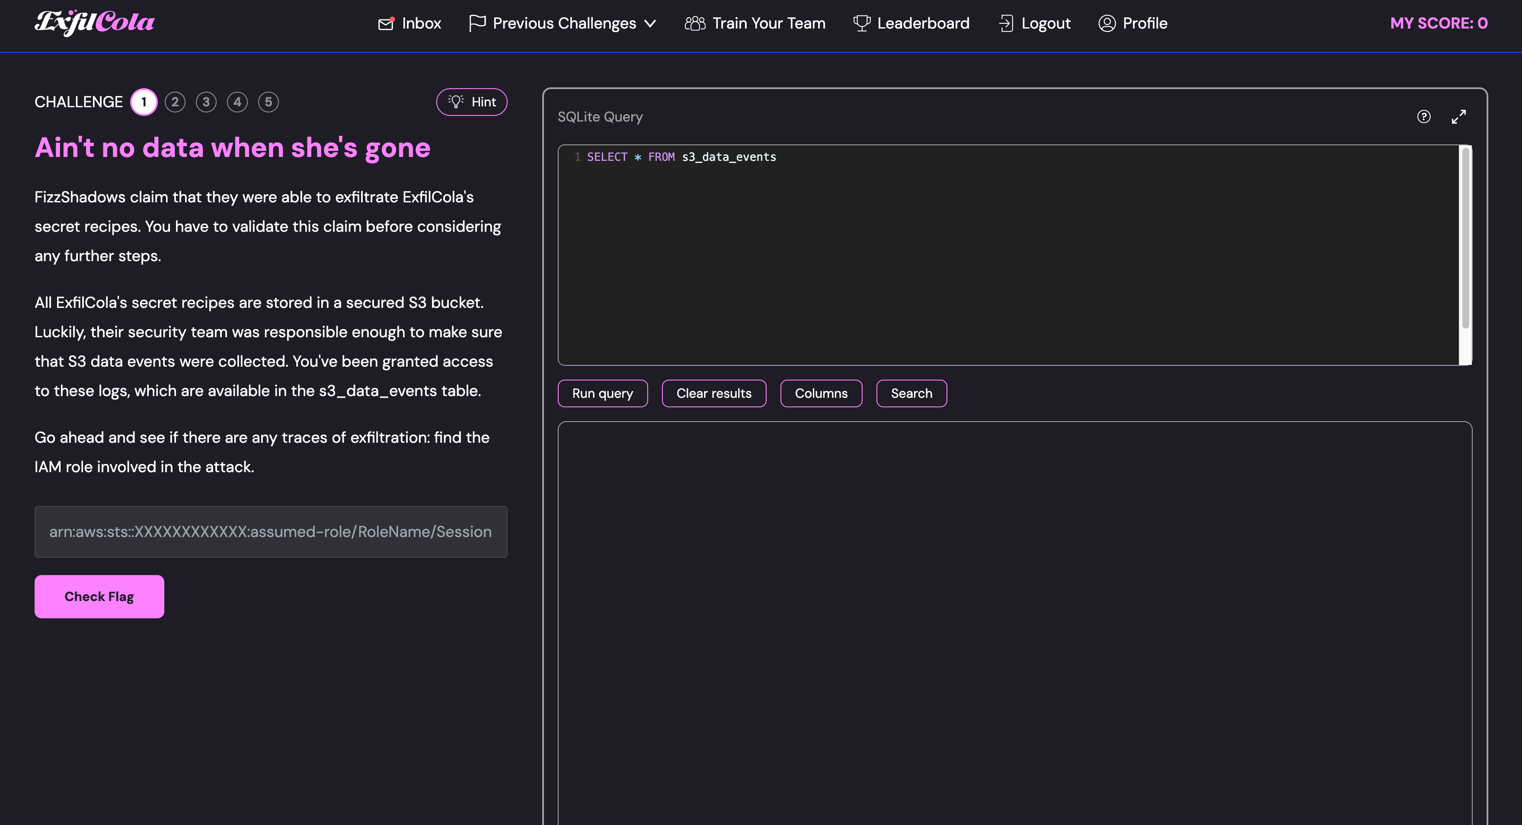Open the Leaderboard page
Screen dimensions: 1522x825
pyautogui.click(x=923, y=24)
